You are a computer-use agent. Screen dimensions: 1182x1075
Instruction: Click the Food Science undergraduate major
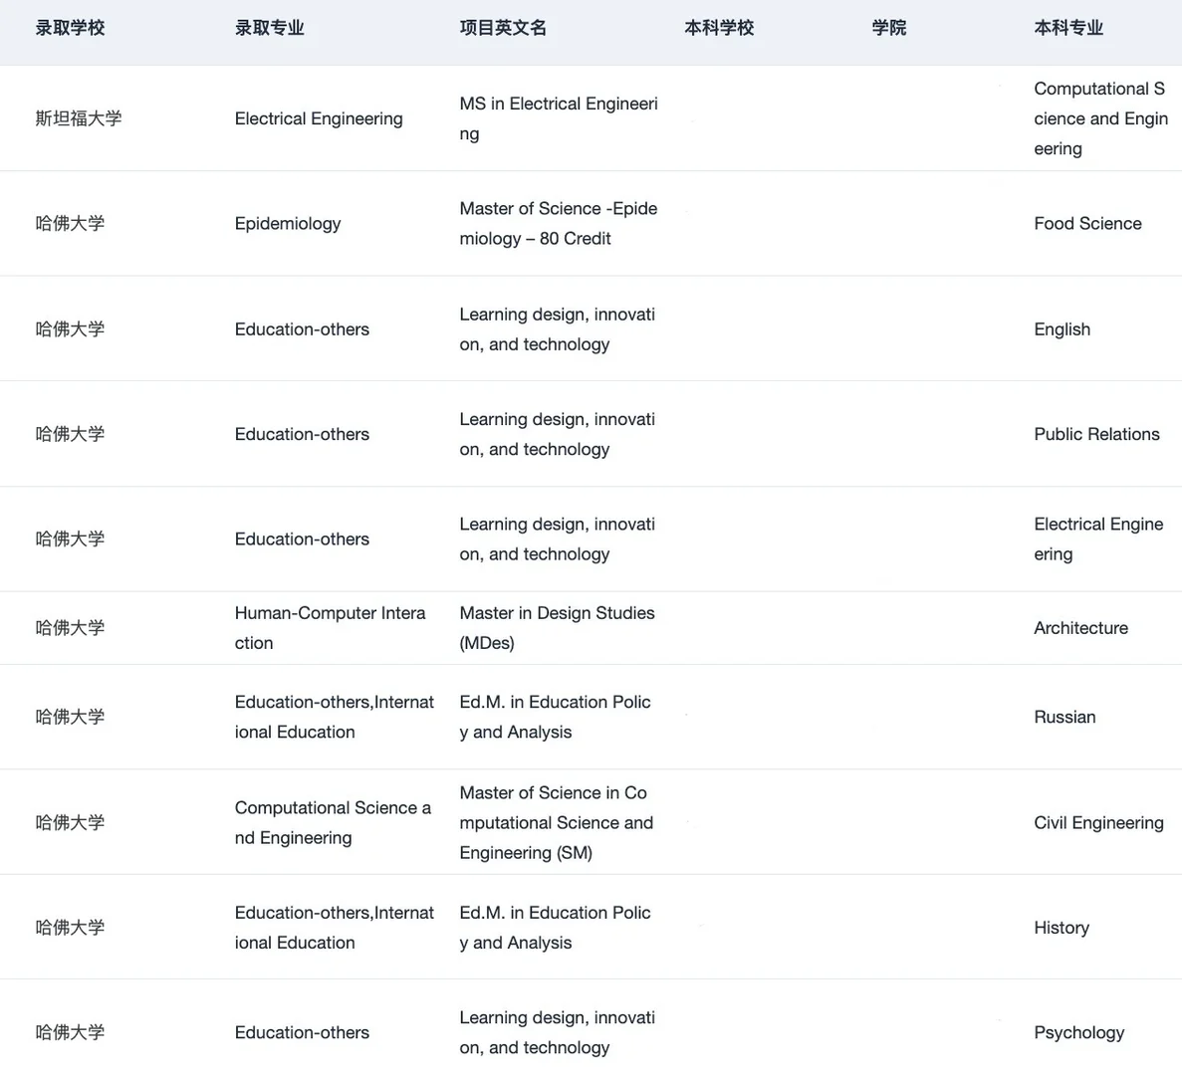tap(1087, 224)
